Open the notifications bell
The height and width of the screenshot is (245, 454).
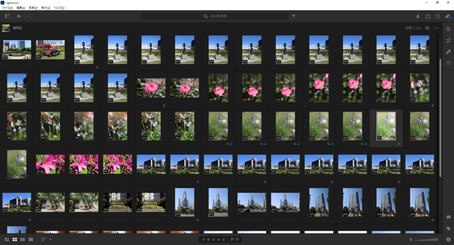[x=418, y=16]
